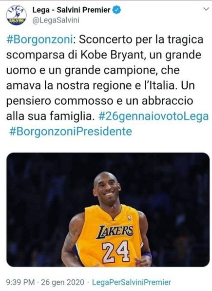Click the Lakers wordmark on the jersey
Viewport: 212px width, 291px height.
tap(115, 232)
